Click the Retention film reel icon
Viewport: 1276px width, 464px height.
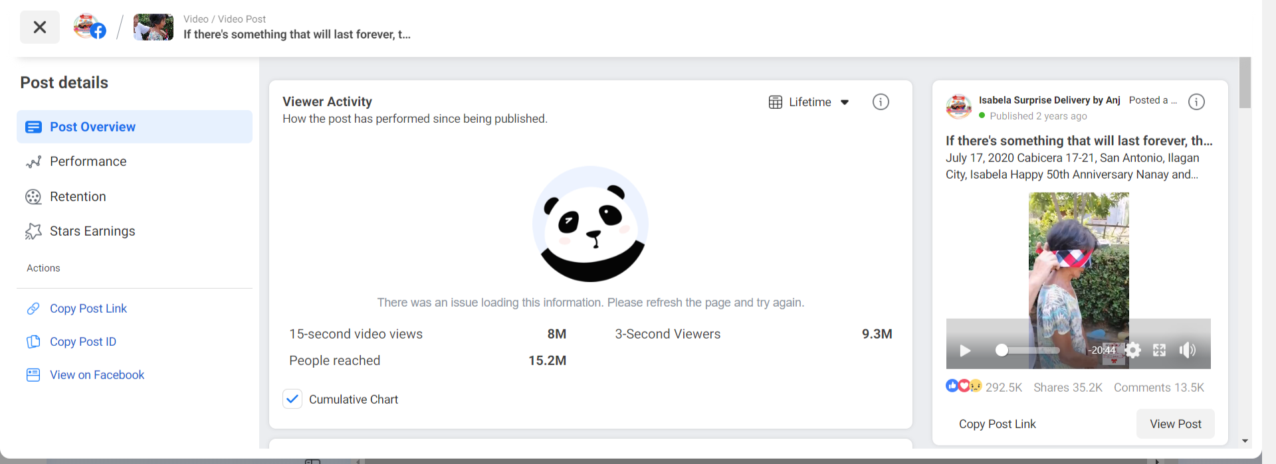[33, 196]
